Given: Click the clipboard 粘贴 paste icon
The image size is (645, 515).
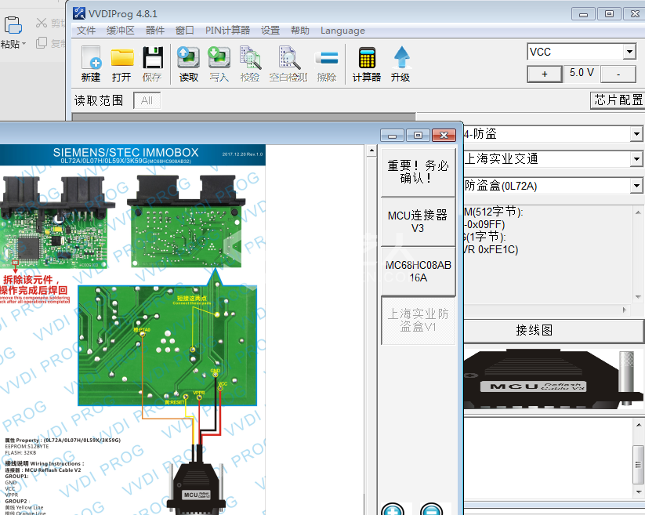Looking at the screenshot, I should [13, 26].
